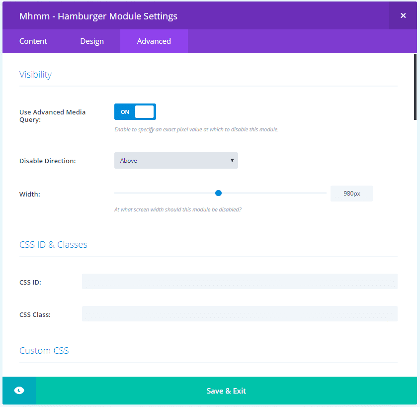420x407 pixels.
Task: Switch to the Content tab
Action: point(33,41)
